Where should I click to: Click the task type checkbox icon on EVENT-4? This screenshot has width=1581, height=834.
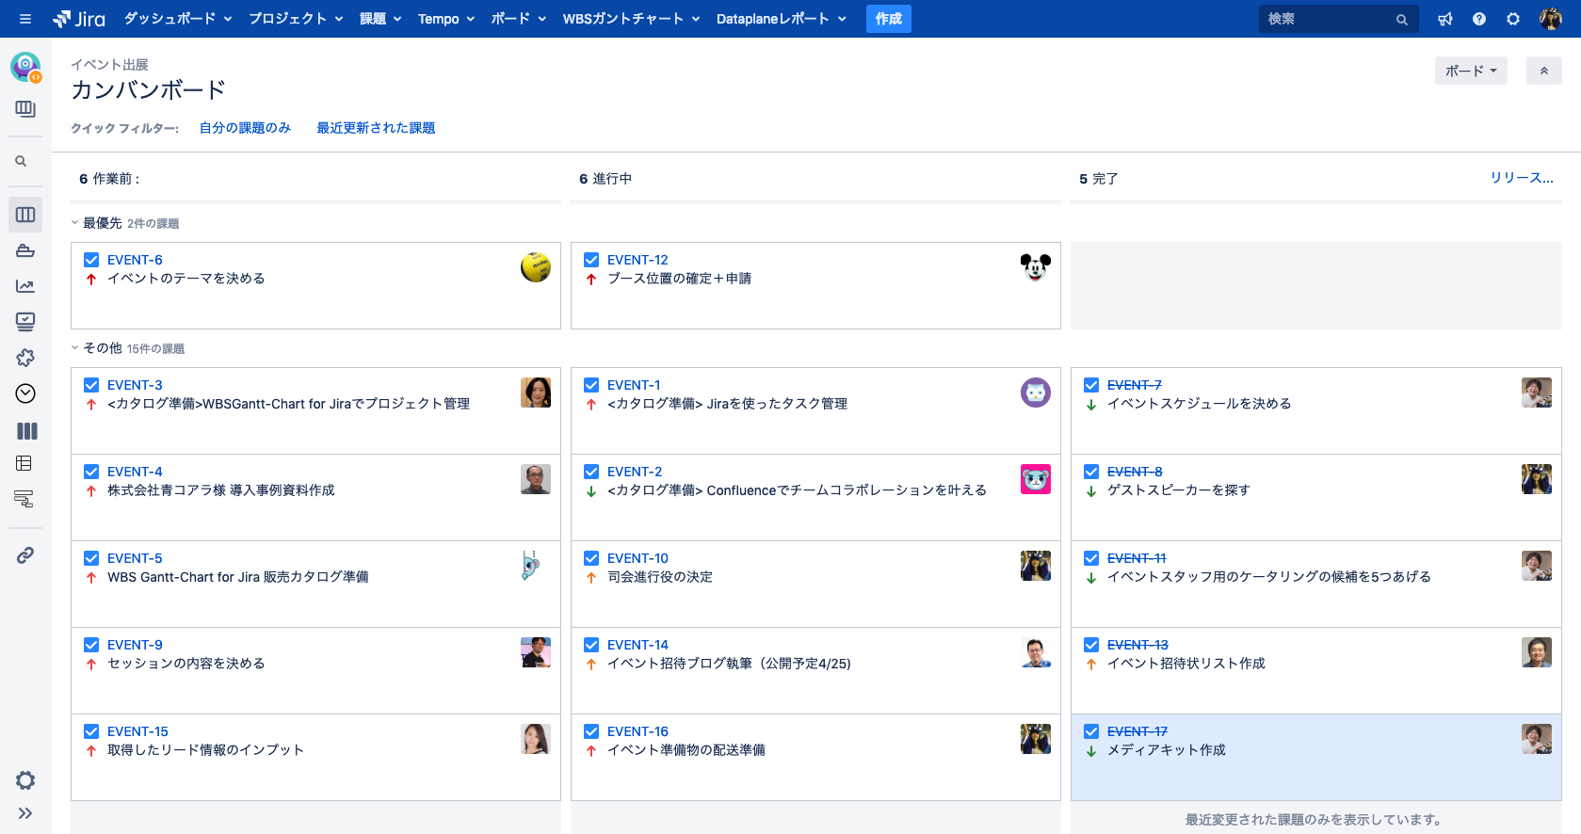(x=91, y=472)
